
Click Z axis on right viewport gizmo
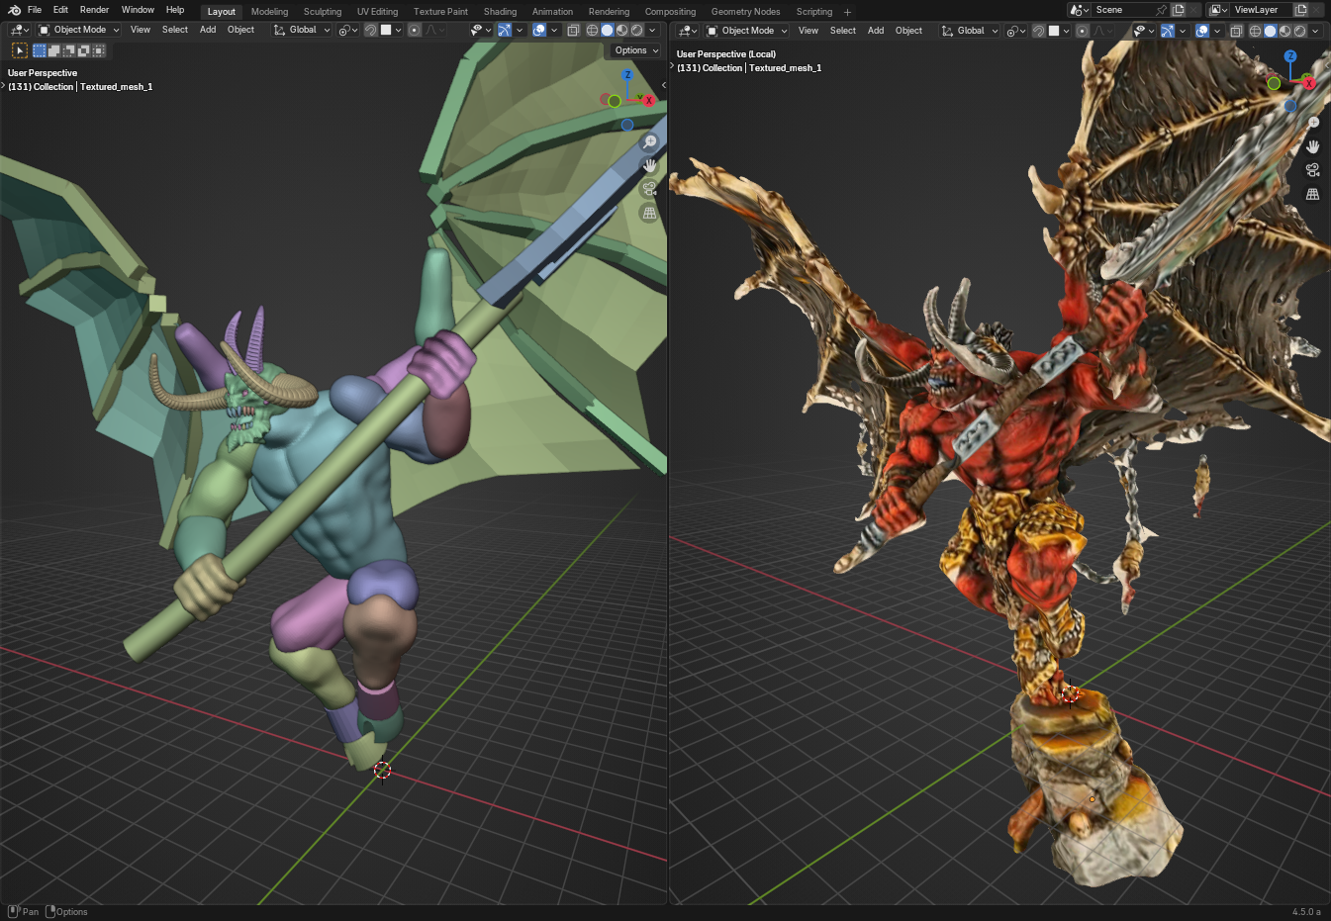[x=1290, y=56]
